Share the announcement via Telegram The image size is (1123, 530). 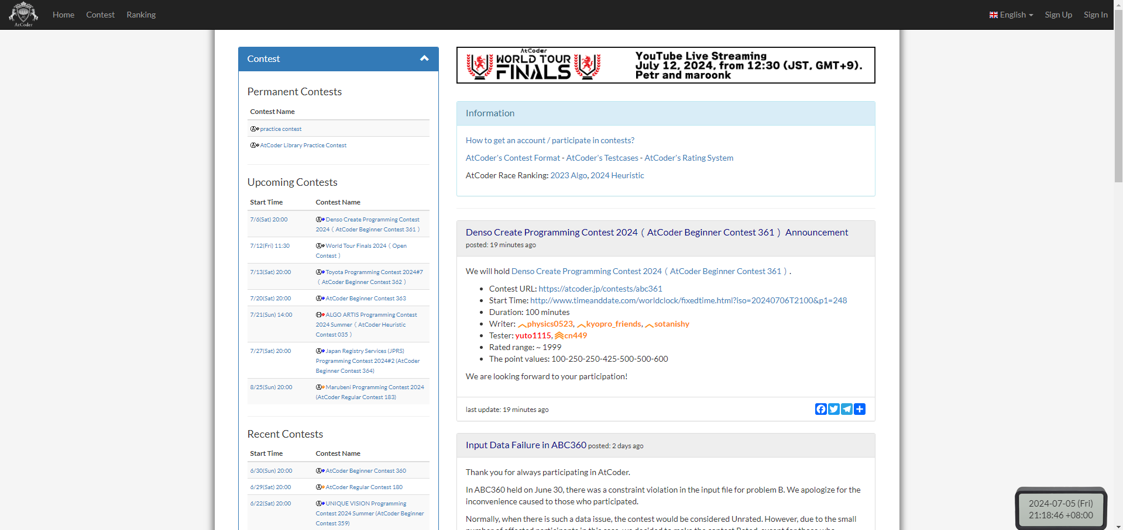tap(846, 409)
